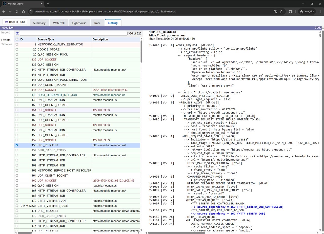Image resolution: width=324 pixels, height=234 pixels.
Task: Click the browser back navigation arrow
Action: 3,11
